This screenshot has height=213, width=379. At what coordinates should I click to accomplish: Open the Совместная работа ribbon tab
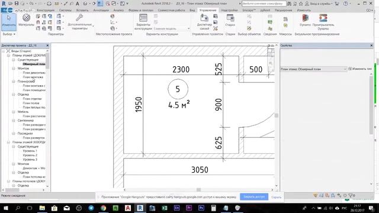pyautogui.click(x=171, y=10)
